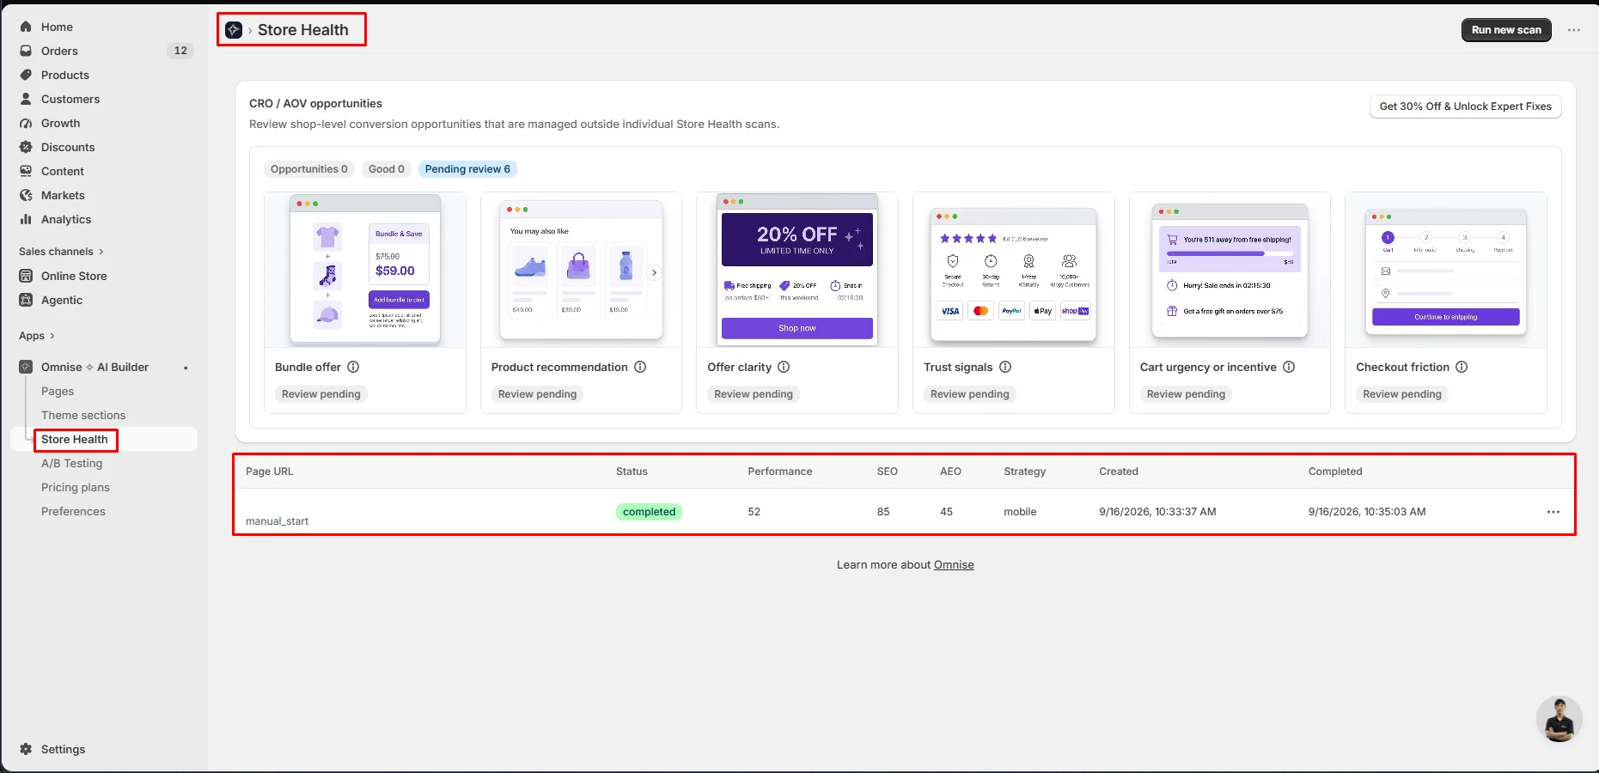Click the Omnise logo in page header
Image resolution: width=1599 pixels, height=773 pixels.
[x=234, y=30]
